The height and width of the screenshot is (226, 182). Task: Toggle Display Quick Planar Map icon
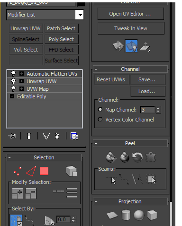[x=131, y=46]
